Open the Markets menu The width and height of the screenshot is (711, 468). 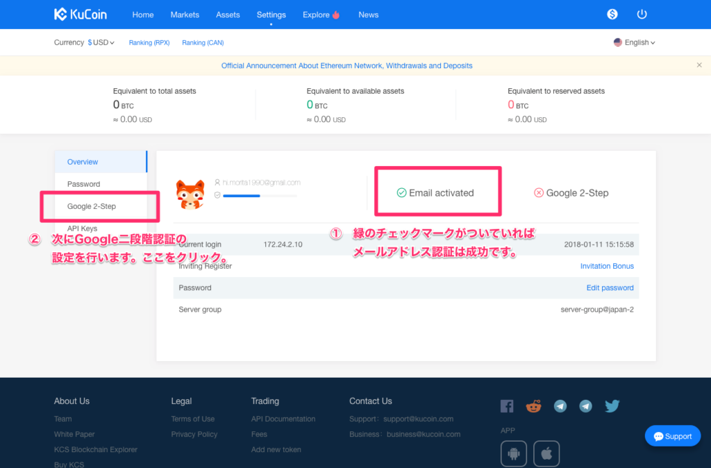(x=185, y=15)
